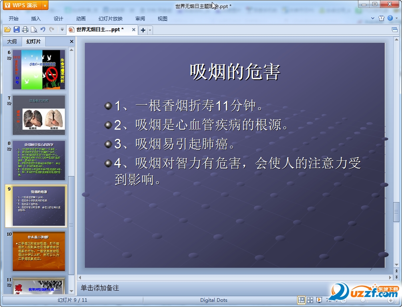Image resolution: width=402 pixels, height=307 pixels.
Task: Open the 视图 ribbon tab
Action: click(x=163, y=19)
